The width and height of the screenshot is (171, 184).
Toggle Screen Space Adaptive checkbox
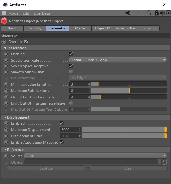coord(71,66)
